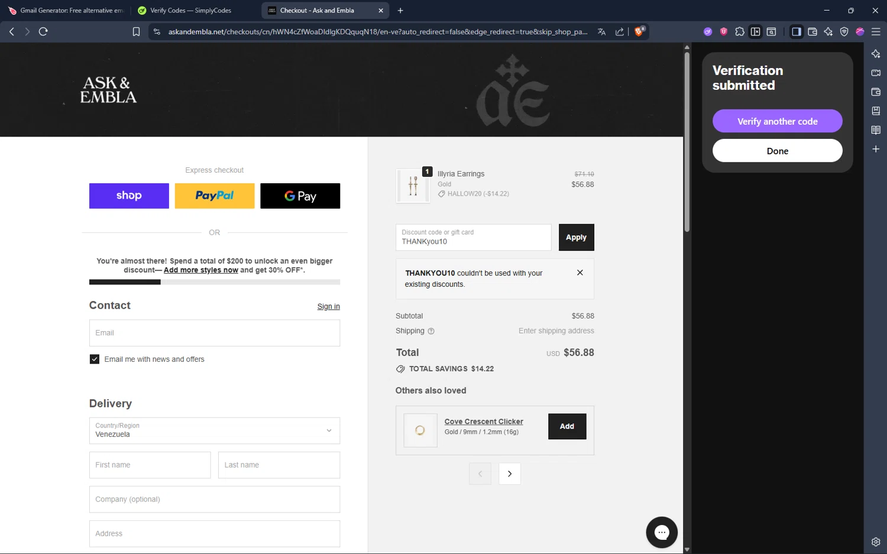This screenshot has width=887, height=554.
Task: Click the Discount code or gift card field
Action: click(473, 237)
